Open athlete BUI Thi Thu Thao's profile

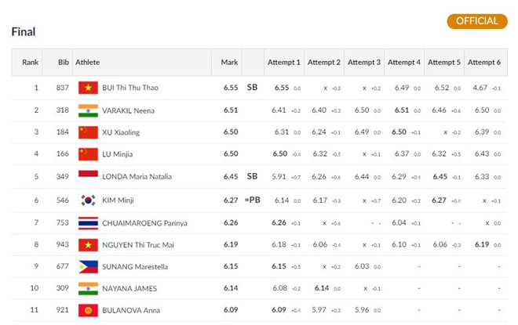130,88
